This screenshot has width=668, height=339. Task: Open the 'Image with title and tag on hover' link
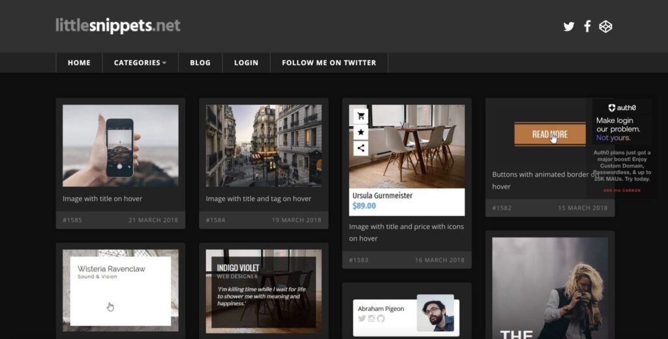point(258,199)
